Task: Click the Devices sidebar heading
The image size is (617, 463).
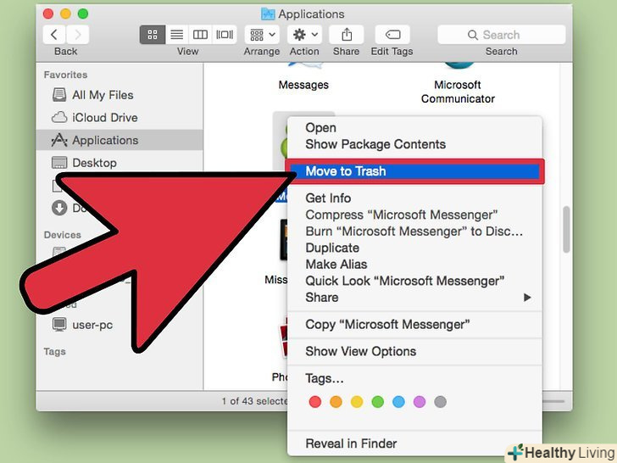Action: pos(62,235)
